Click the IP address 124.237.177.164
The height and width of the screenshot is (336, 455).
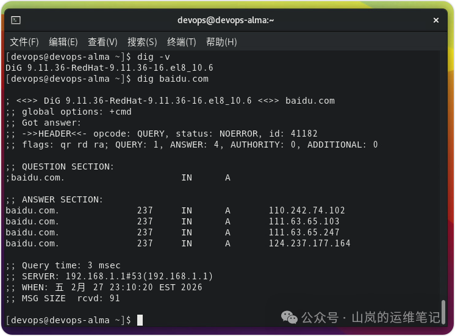[310, 243]
